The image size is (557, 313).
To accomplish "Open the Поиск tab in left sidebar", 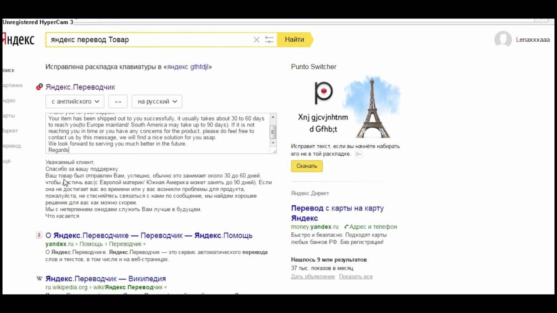I will (x=9, y=70).
